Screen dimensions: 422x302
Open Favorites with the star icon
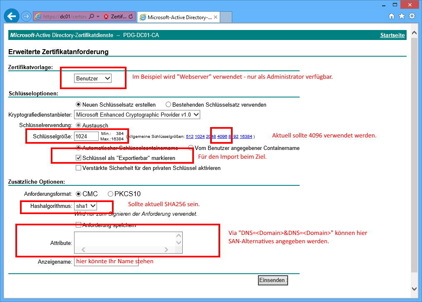click(x=402, y=16)
